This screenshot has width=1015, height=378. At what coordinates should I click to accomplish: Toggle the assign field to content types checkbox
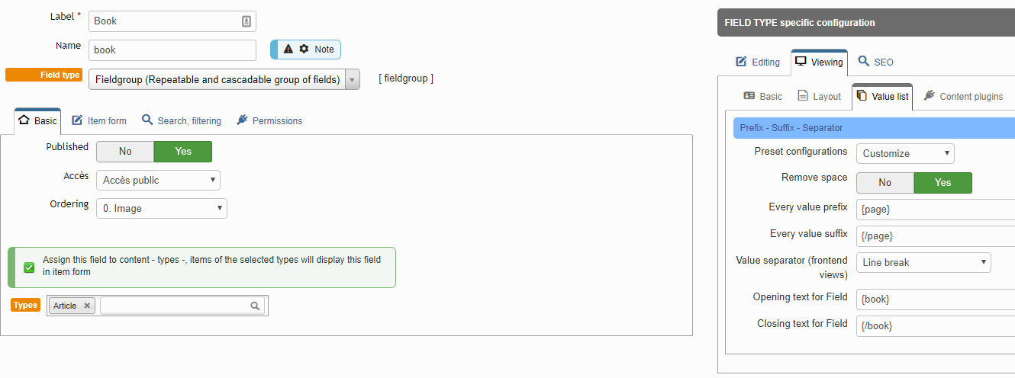click(29, 267)
